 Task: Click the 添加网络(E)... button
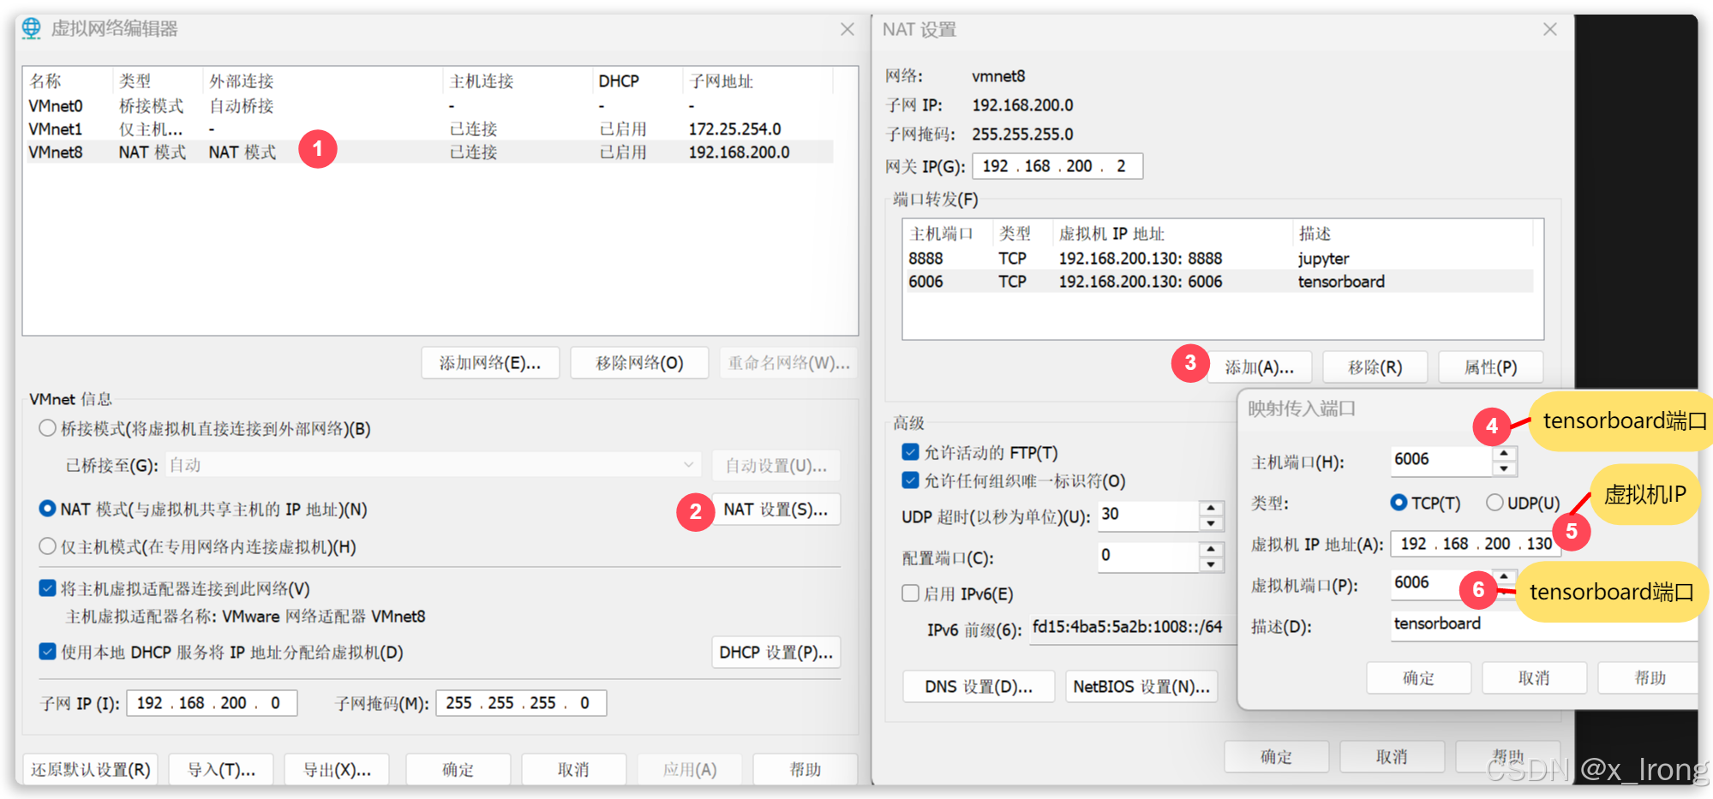pyautogui.click(x=490, y=363)
